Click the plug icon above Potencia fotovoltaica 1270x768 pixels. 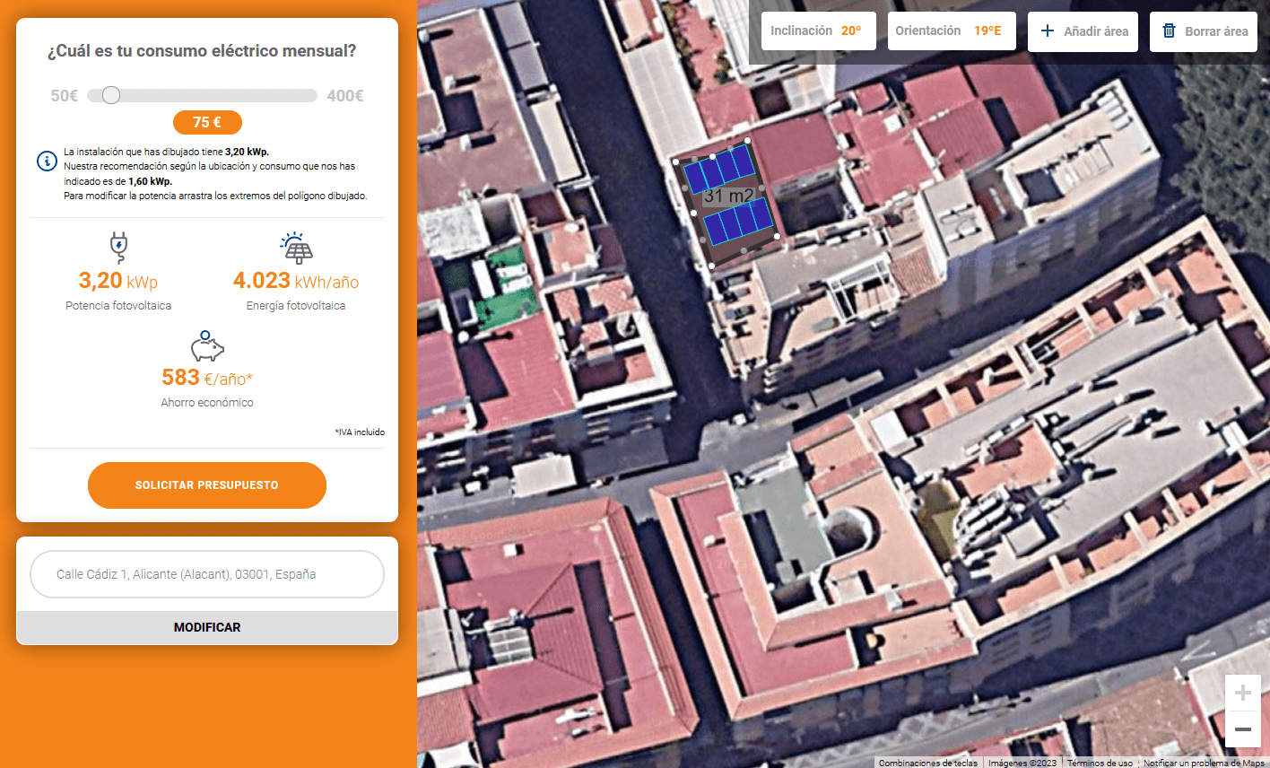[118, 247]
